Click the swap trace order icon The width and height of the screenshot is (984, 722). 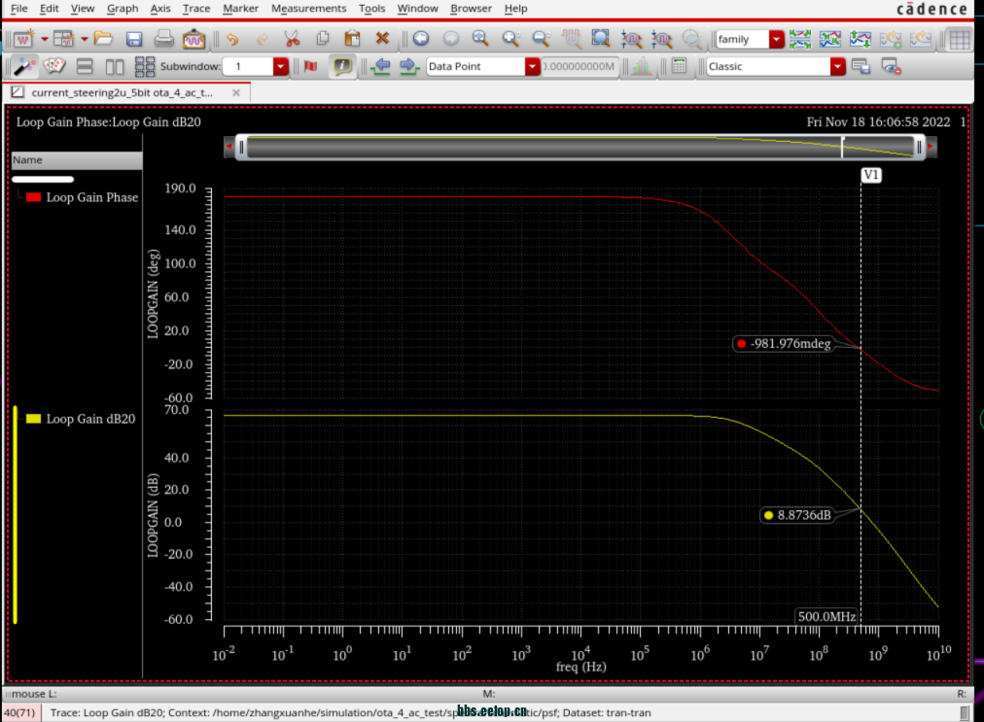[860, 39]
